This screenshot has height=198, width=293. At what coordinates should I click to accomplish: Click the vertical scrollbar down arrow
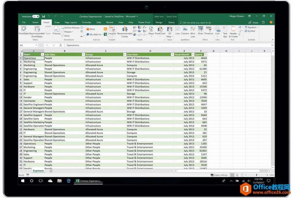tap(272, 167)
